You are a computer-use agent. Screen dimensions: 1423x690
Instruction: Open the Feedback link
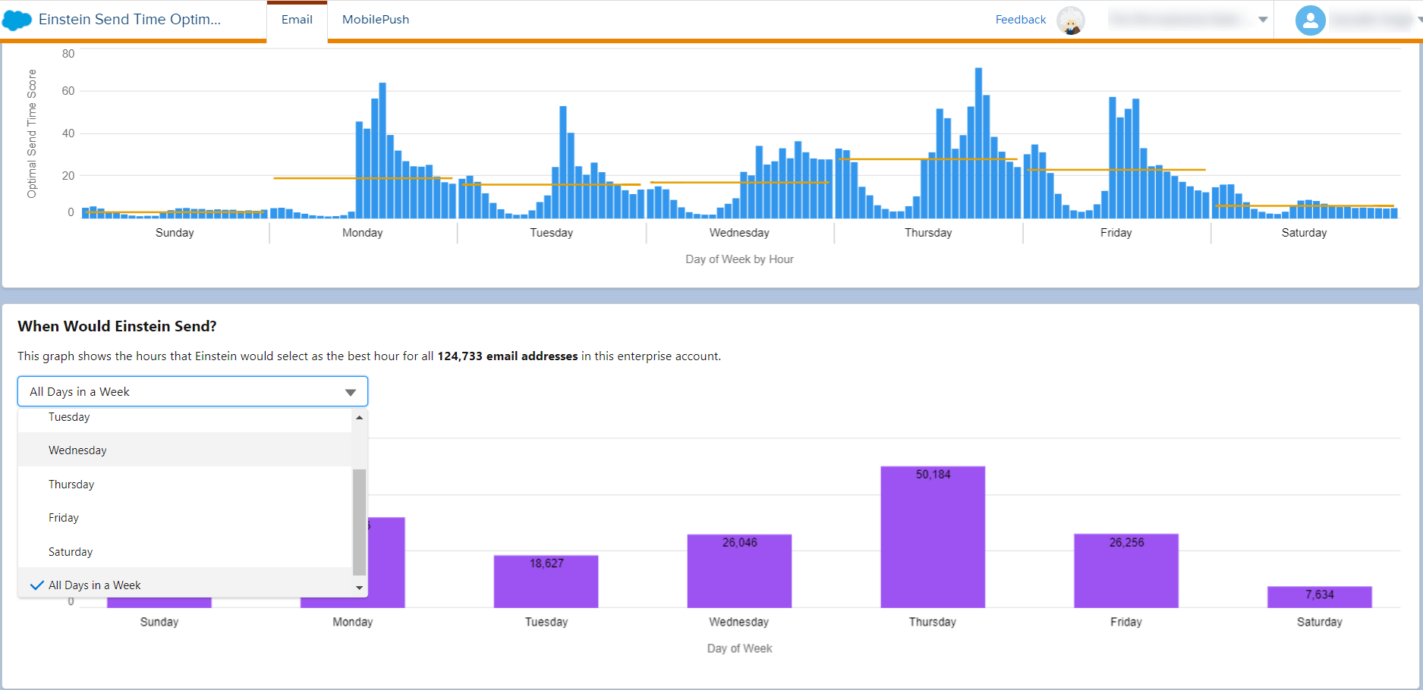point(1020,20)
